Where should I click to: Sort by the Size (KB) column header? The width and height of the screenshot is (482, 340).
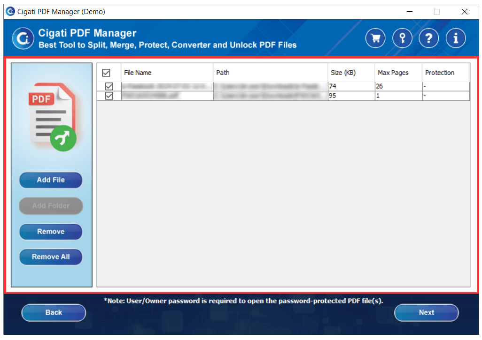[x=351, y=73]
